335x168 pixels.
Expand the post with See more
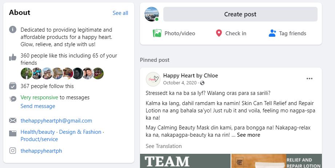(x=248, y=135)
